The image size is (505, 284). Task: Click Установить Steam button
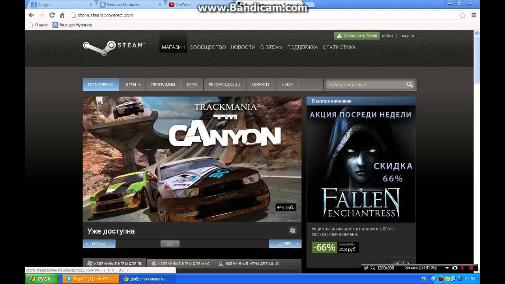click(357, 36)
